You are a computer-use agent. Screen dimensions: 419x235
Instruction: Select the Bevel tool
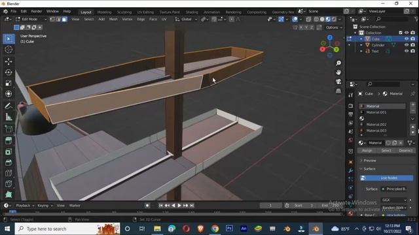[9, 163]
